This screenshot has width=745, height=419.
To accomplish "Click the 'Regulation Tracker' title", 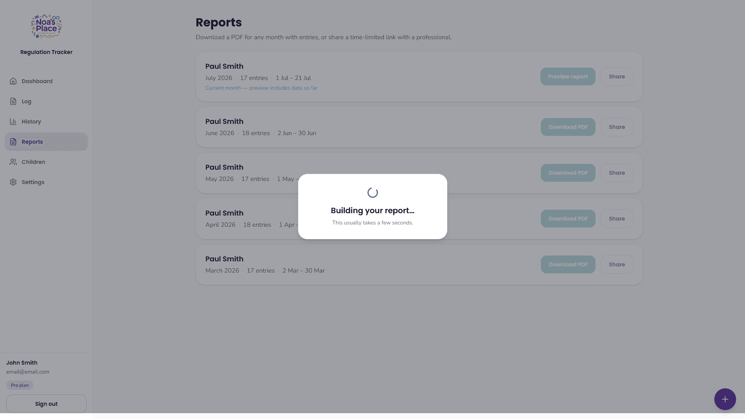I will tap(46, 52).
